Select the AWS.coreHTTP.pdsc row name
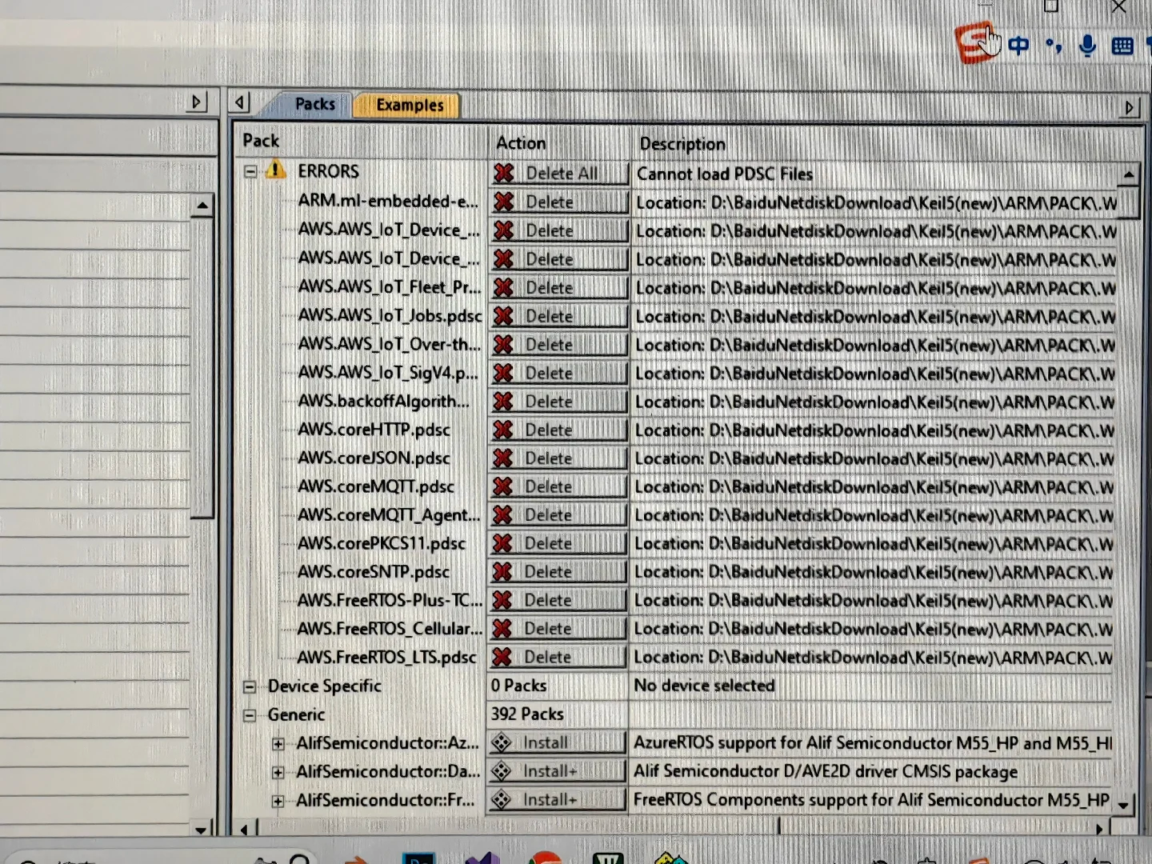Image resolution: width=1152 pixels, height=864 pixels. [x=374, y=430]
